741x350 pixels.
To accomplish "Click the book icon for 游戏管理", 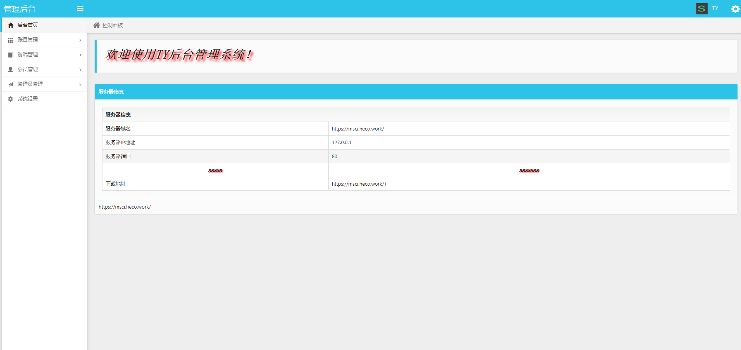I will [10, 55].
